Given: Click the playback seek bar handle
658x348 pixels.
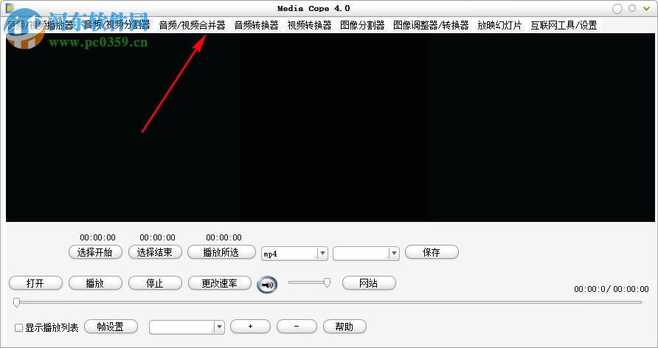Looking at the screenshot, I should coord(16,302).
